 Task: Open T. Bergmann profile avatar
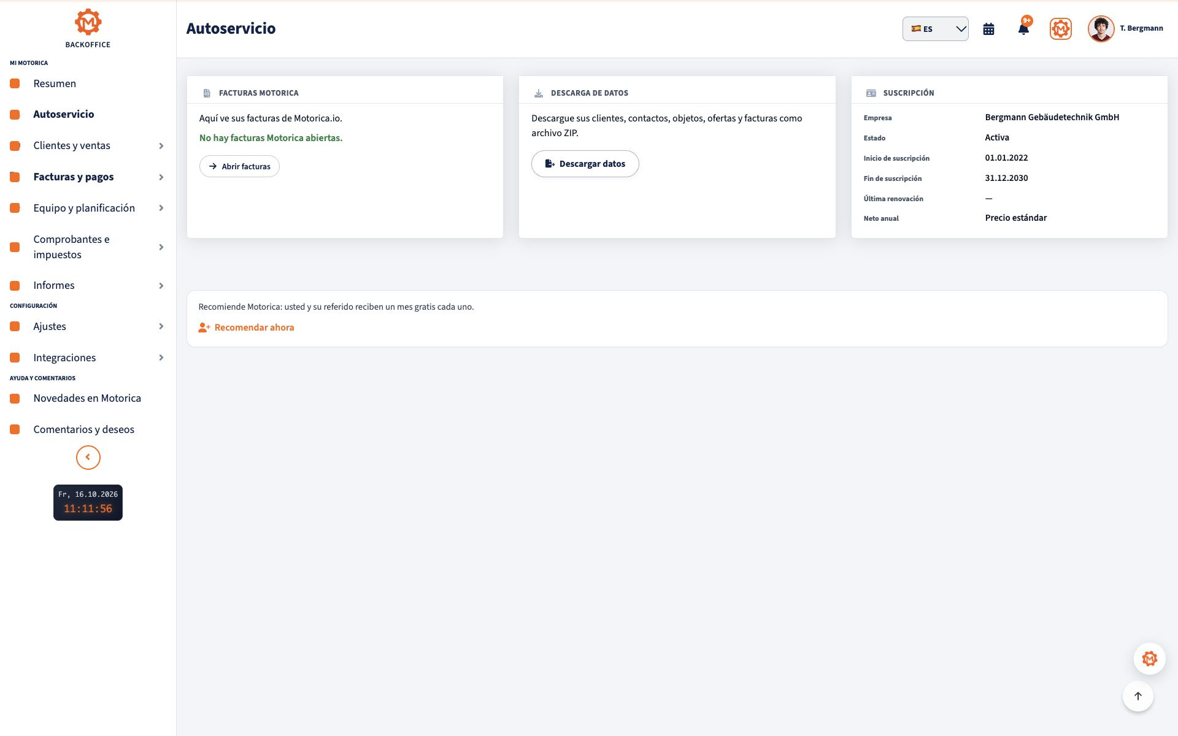1101,29
